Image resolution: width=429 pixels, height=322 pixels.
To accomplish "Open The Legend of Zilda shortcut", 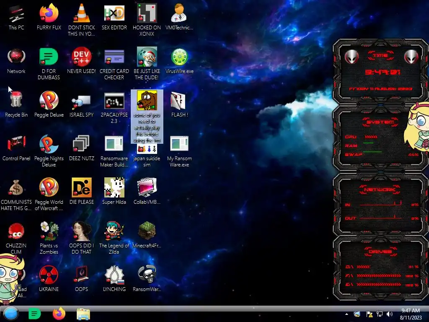I will (114, 231).
